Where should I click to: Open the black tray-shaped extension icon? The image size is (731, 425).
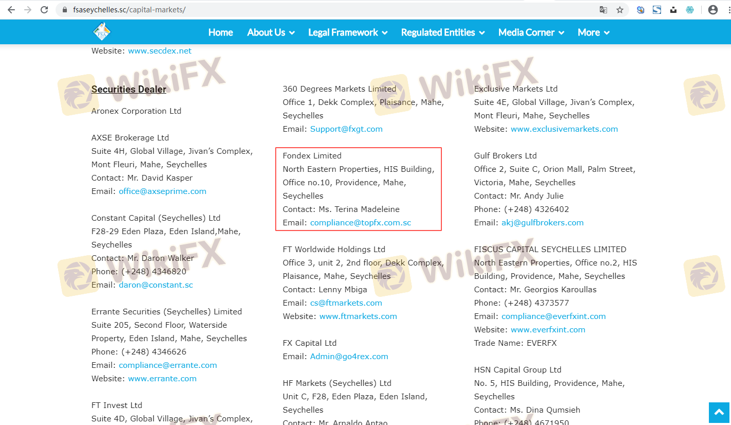coord(673,10)
